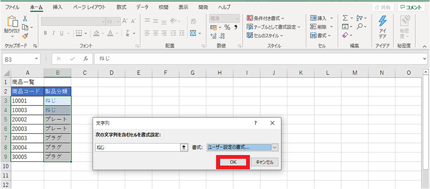This screenshot has height=189, width=430.
Task: Click the Copy icon
Action: click(x=25, y=27)
